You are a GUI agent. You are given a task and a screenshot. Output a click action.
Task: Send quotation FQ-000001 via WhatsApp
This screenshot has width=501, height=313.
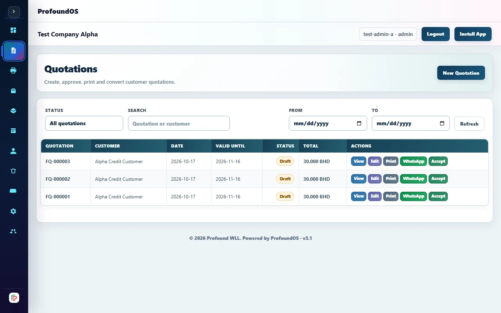[x=413, y=196]
